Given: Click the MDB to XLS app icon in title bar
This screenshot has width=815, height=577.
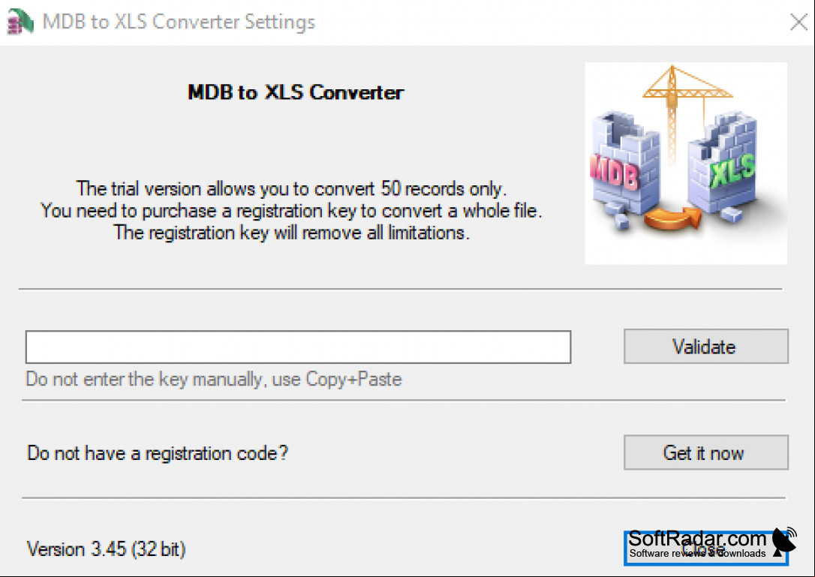Looking at the screenshot, I should coord(20,22).
